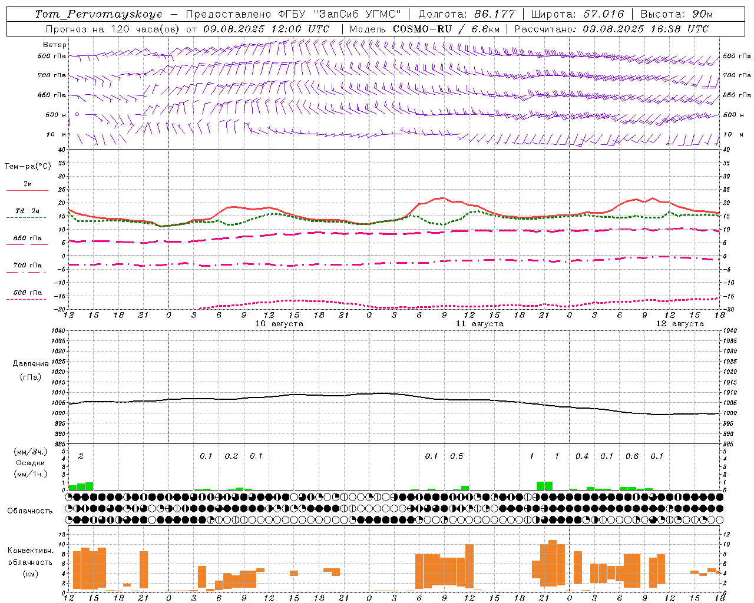Click the provider text ФГБУ "ЗапСиб УГМС"
Image resolution: width=754 pixels, height=603 pixels.
coord(339,14)
